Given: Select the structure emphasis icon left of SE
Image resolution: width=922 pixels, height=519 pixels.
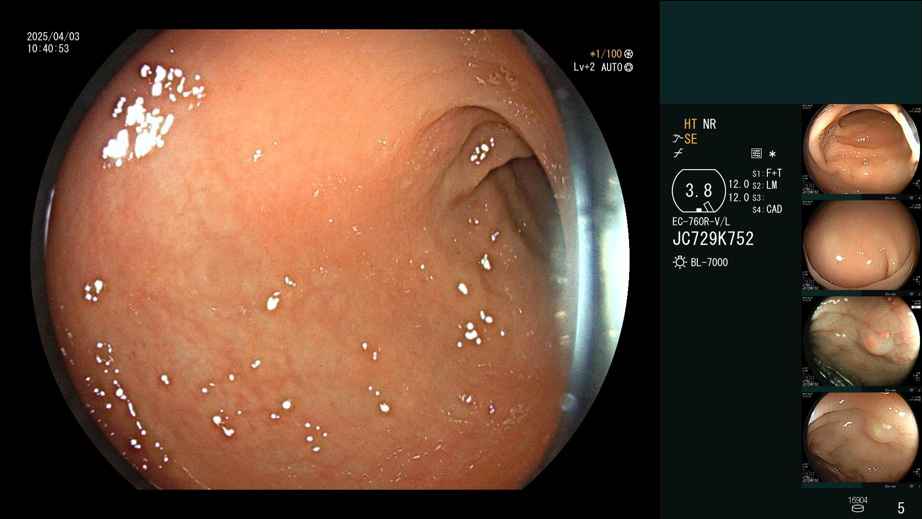Looking at the screenshot, I should [678, 139].
